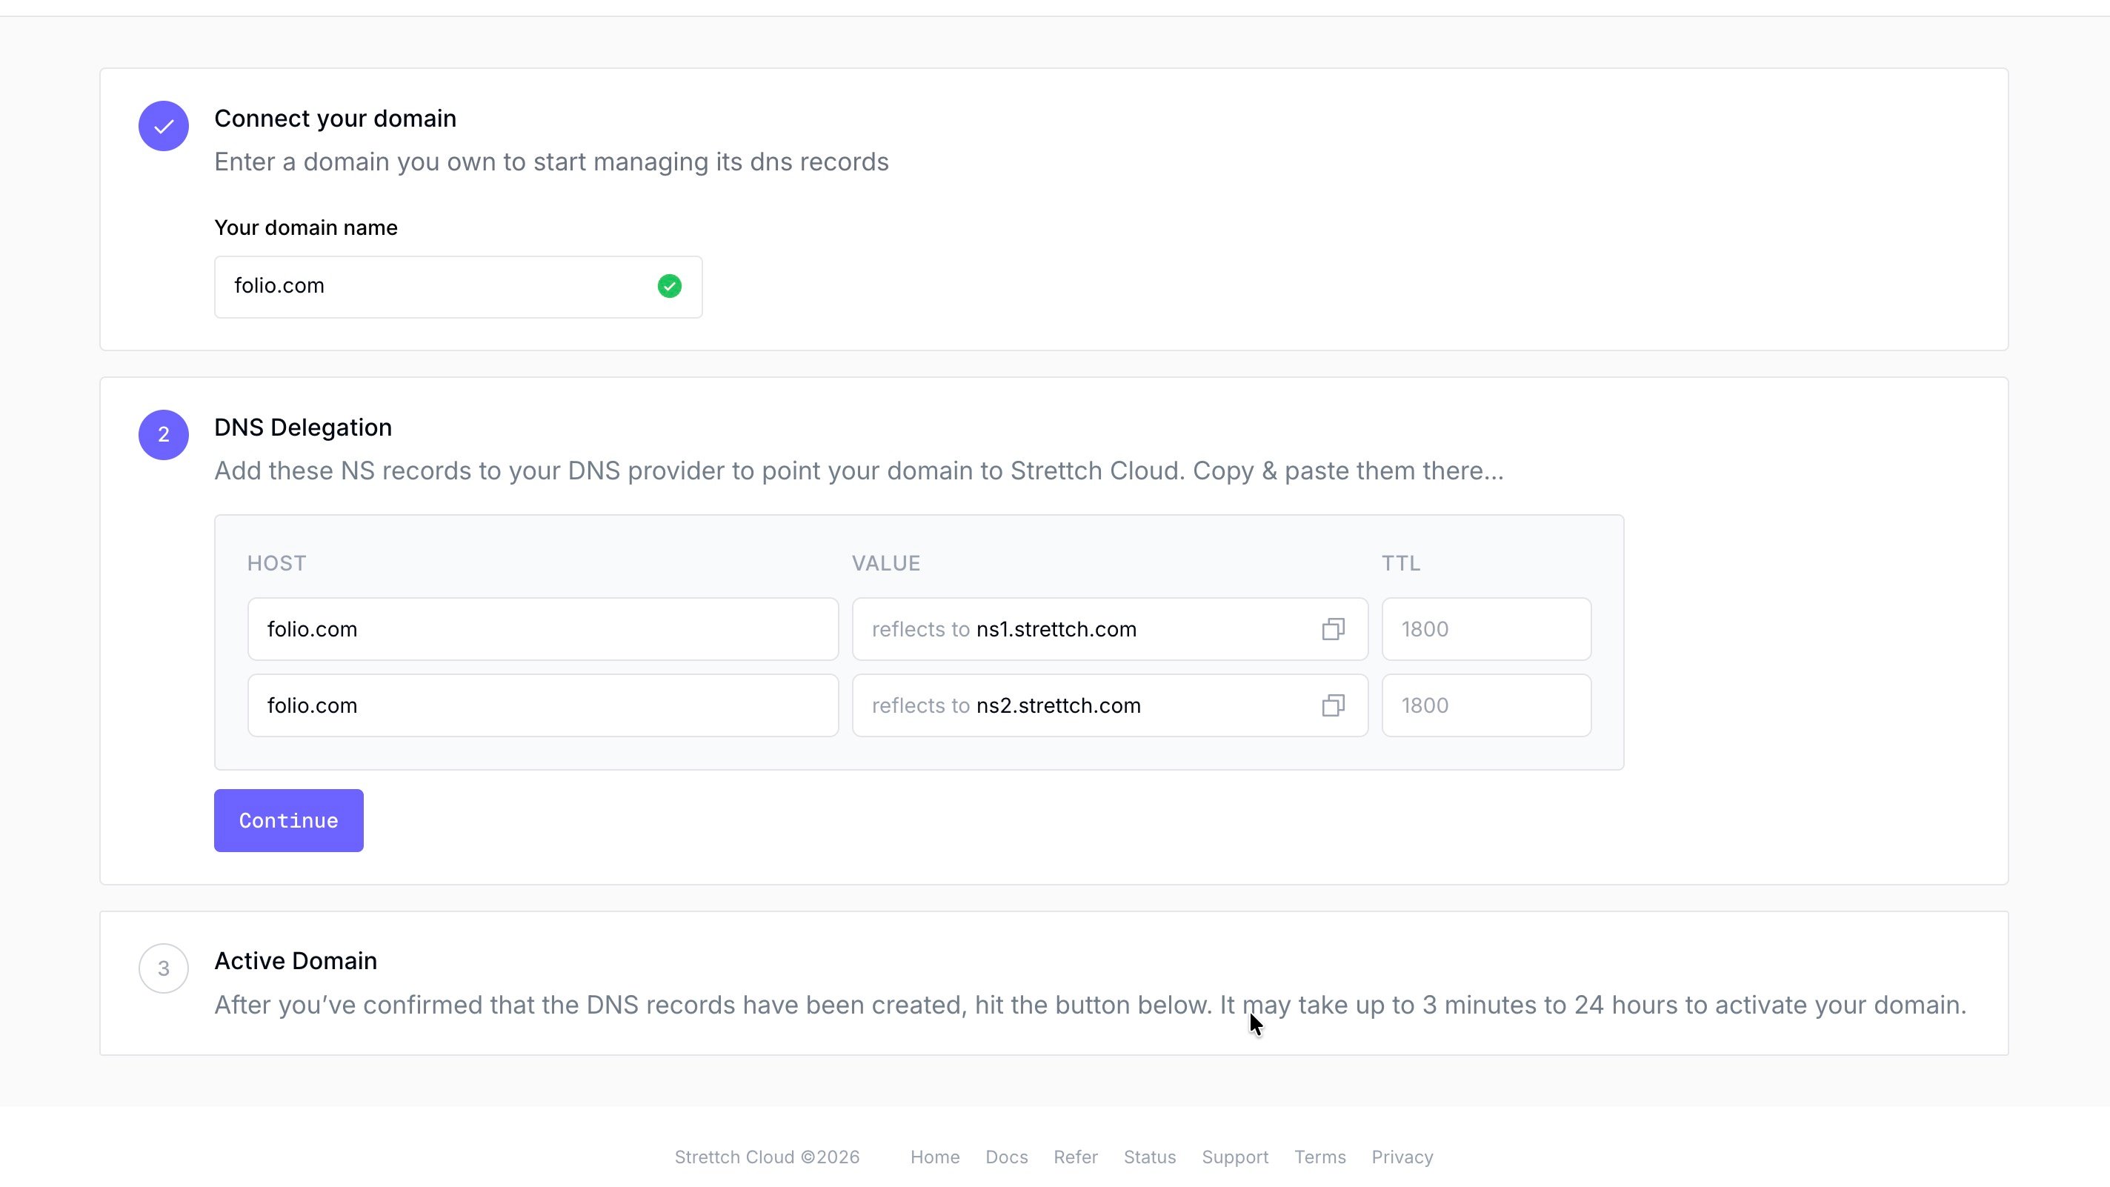Screen dimensions: 2110x1187
Task: Open the Privacy footer link
Action: coord(1402,1157)
